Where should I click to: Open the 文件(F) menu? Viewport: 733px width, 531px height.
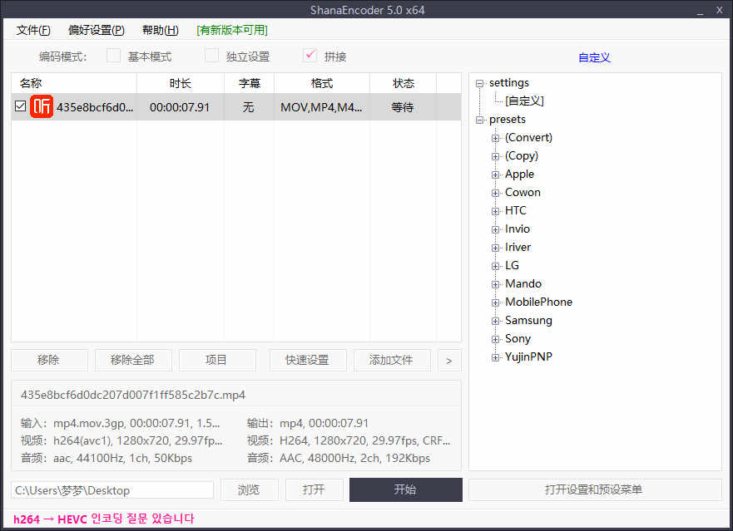tap(33, 31)
